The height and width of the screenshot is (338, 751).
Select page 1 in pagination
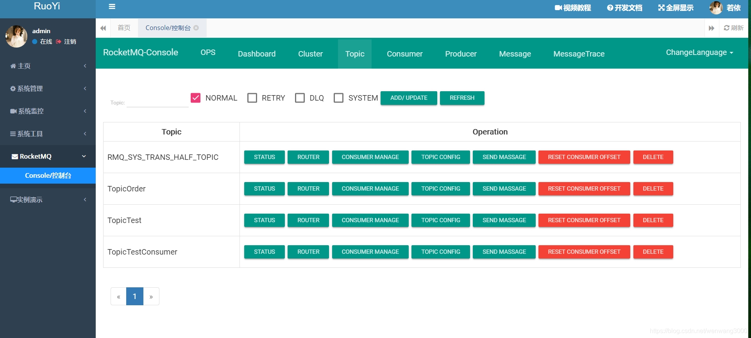pos(135,296)
